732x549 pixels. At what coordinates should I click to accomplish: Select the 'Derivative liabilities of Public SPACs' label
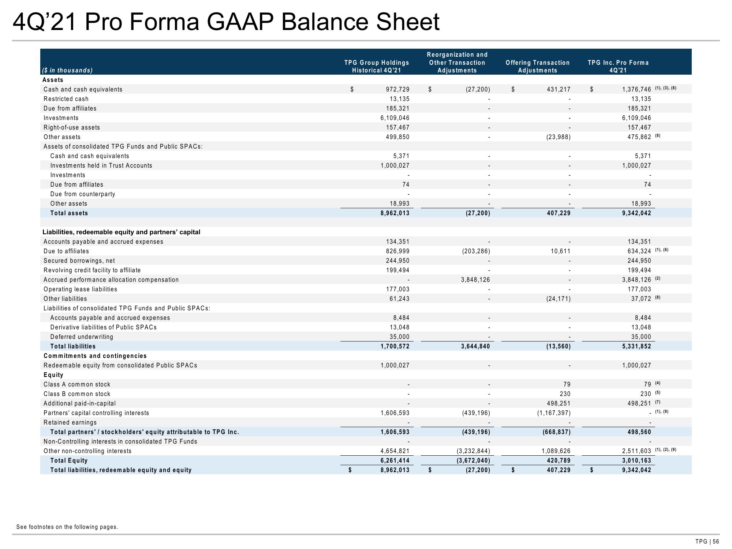[104, 327]
